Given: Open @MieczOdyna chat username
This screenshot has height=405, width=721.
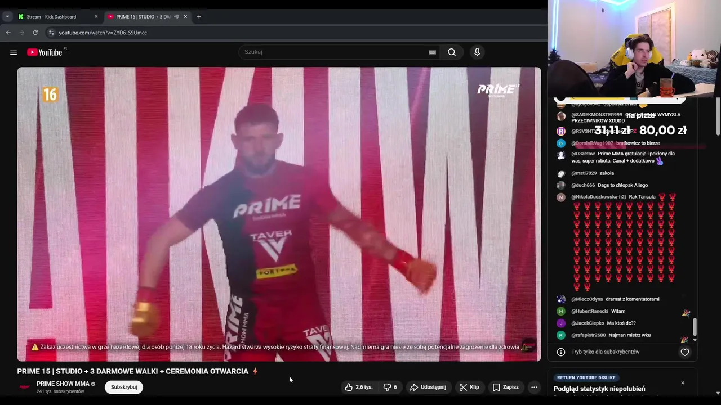Looking at the screenshot, I should tap(587, 299).
